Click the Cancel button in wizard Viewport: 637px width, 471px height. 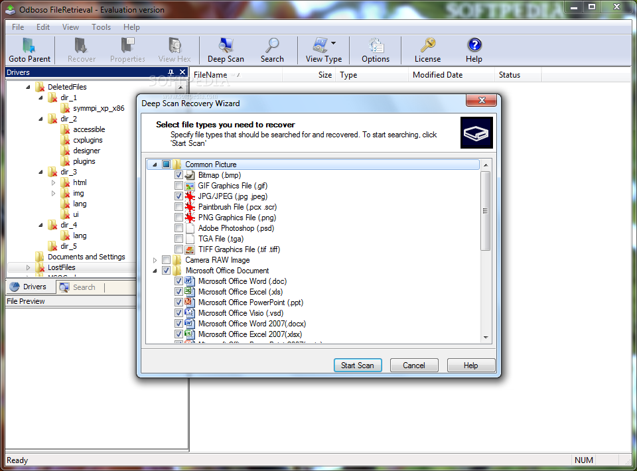click(414, 366)
